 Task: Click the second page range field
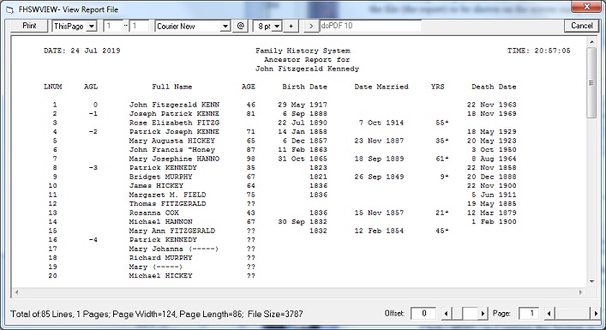pos(139,27)
